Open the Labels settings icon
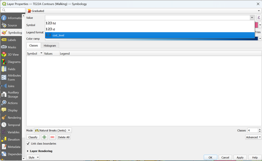The width and height of the screenshot is (262, 161). tap(4, 40)
